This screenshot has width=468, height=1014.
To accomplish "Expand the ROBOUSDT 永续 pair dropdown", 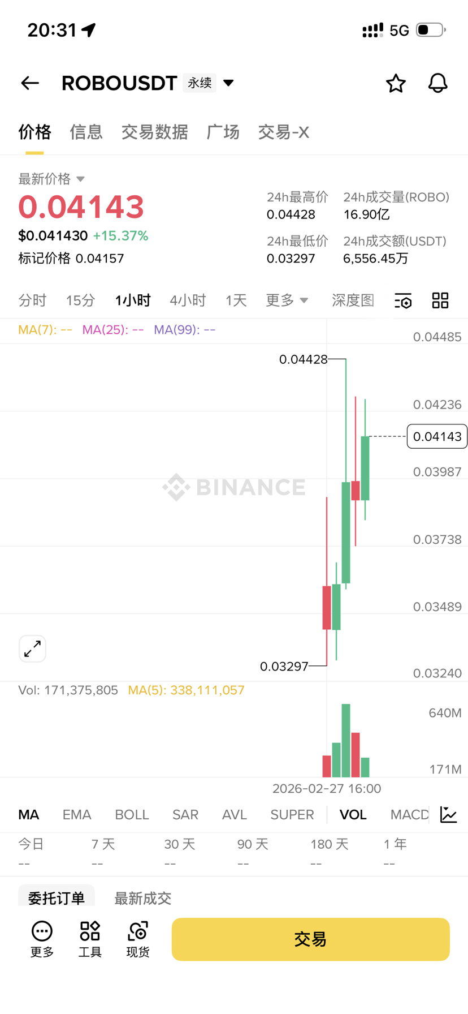I will point(228,83).
